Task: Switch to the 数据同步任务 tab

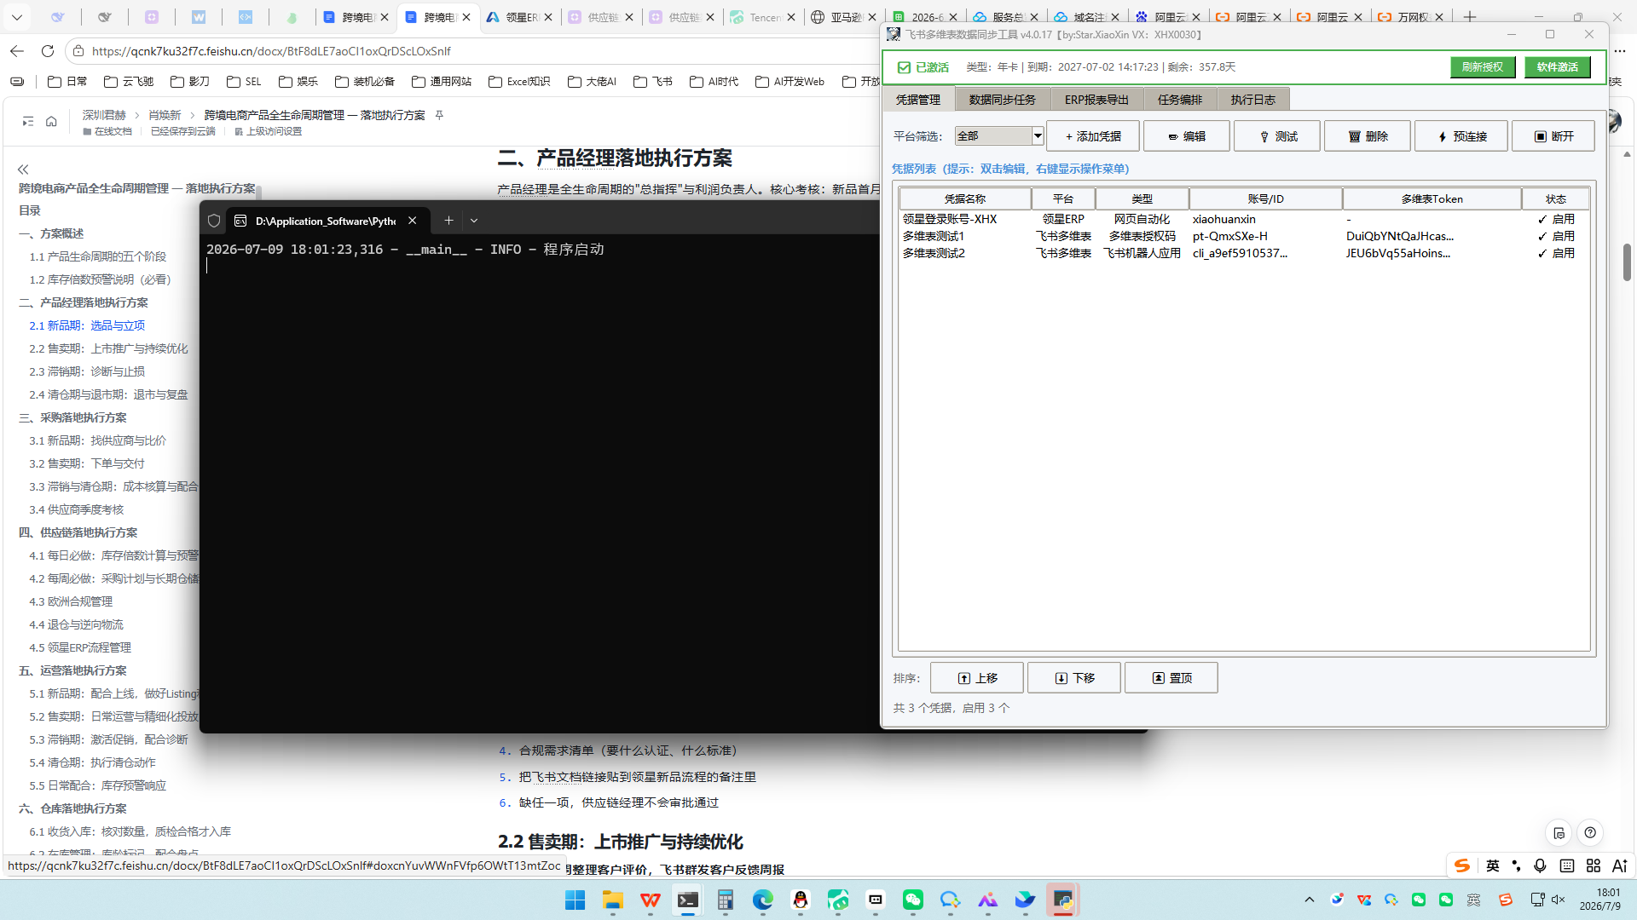Action: (1002, 100)
